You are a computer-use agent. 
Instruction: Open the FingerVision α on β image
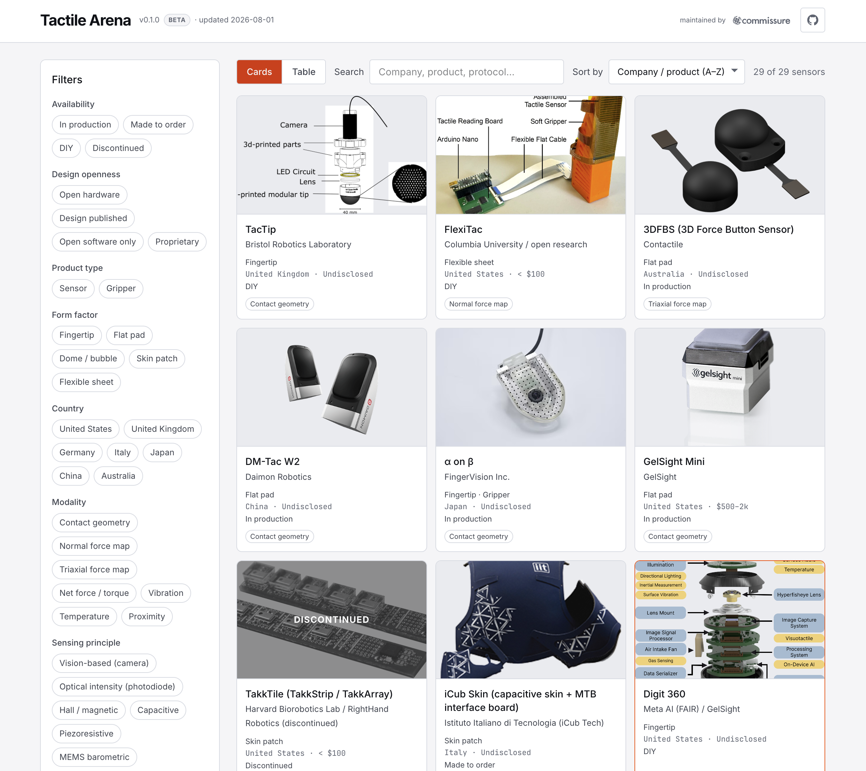[531, 387]
